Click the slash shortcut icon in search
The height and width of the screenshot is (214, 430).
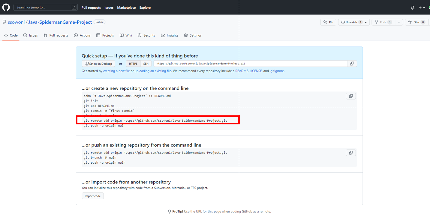pyautogui.click(x=74, y=7)
